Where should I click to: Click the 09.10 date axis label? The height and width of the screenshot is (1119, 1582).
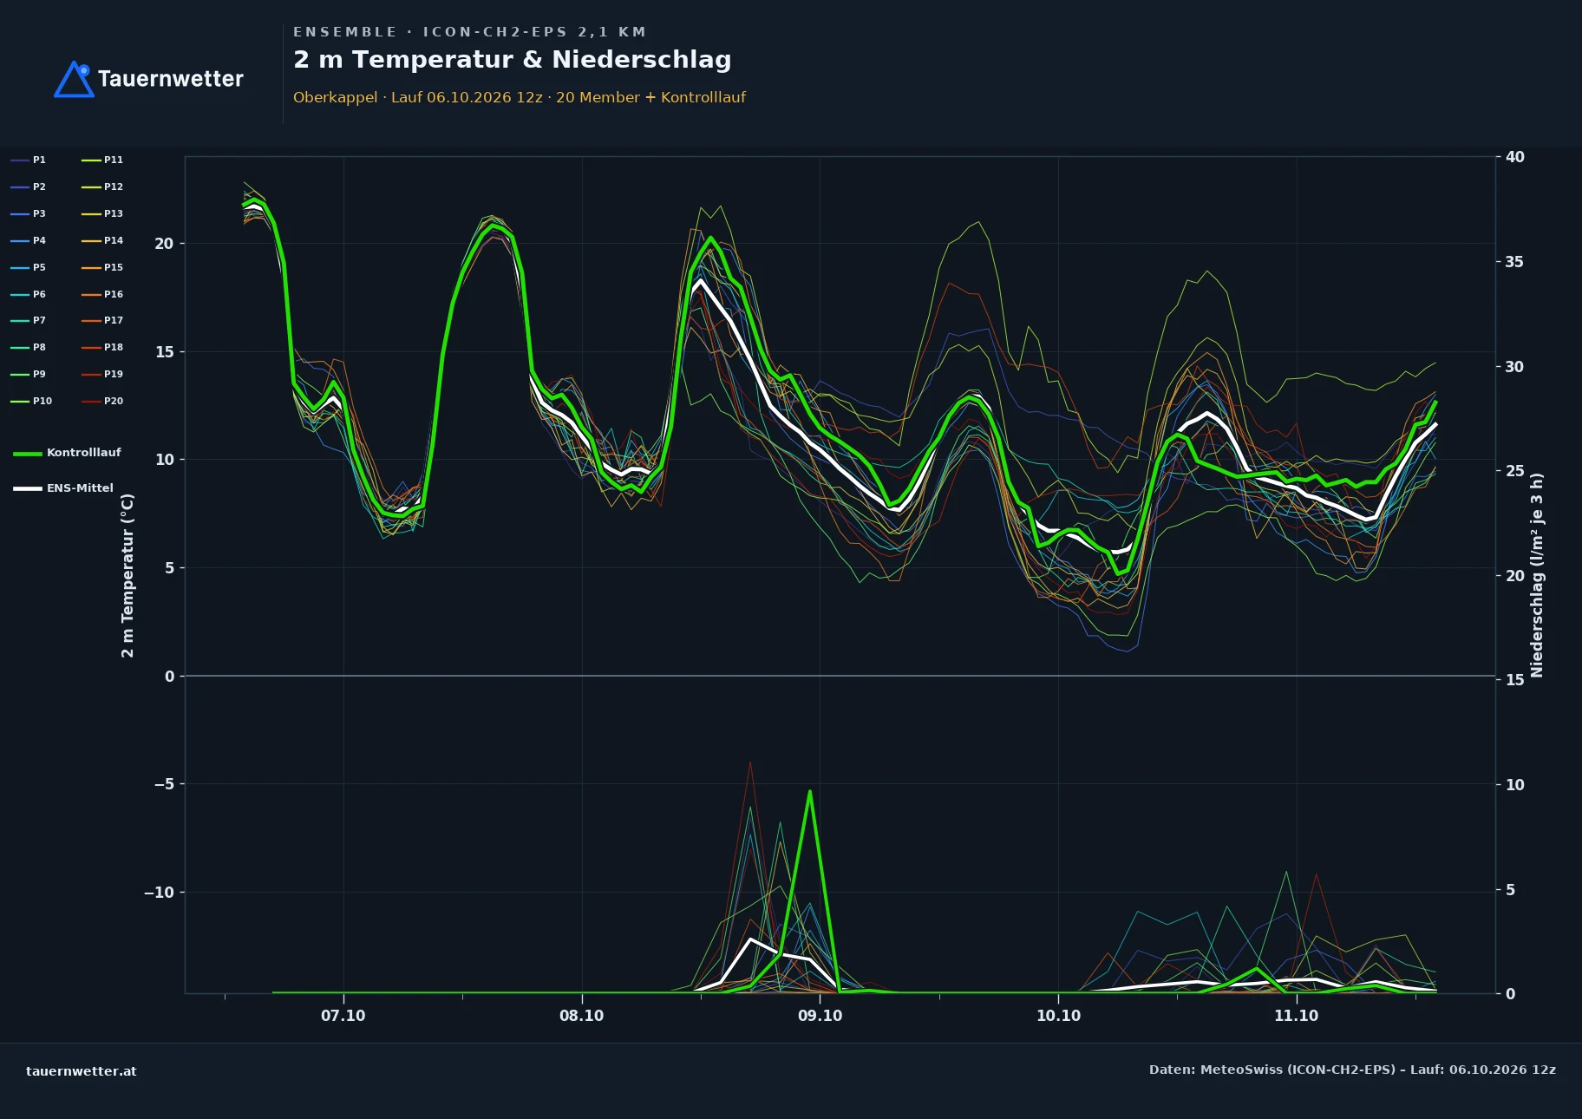(x=820, y=1016)
